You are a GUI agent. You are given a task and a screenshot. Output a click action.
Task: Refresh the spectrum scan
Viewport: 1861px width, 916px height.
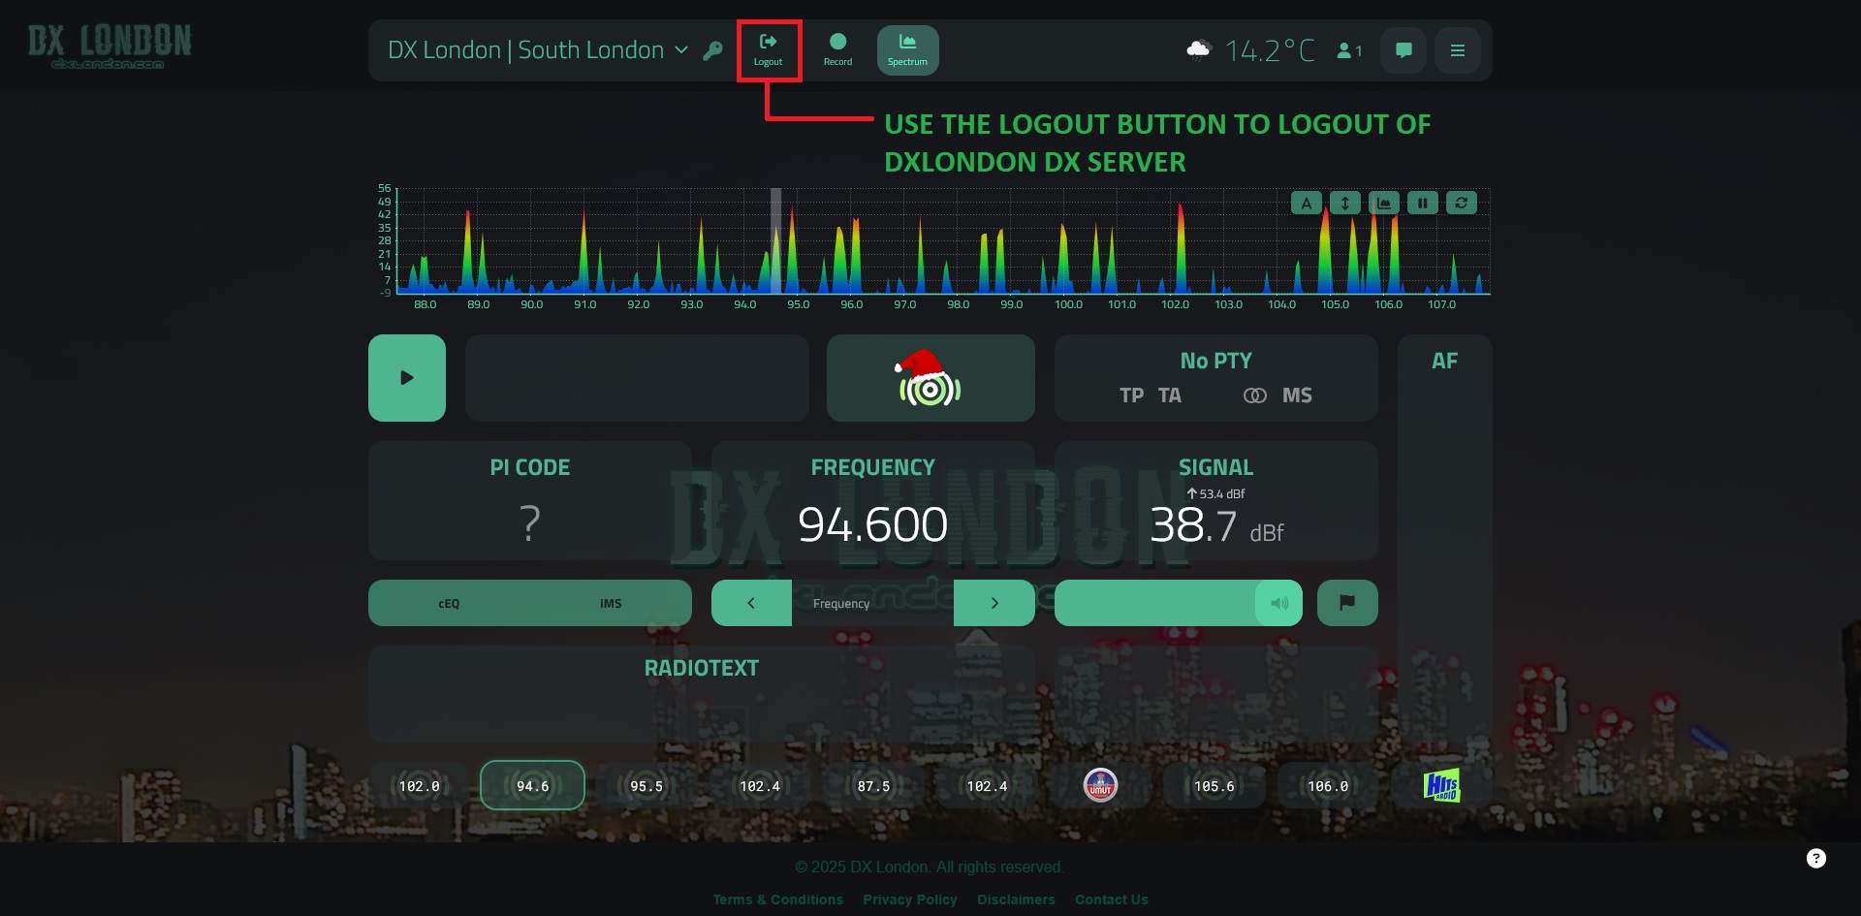(1461, 203)
